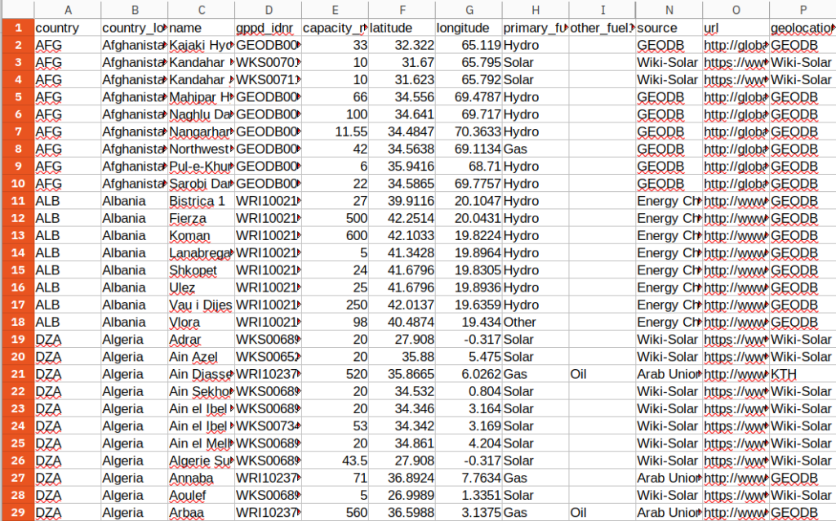The width and height of the screenshot is (836, 521).
Task: Click longitude cell 1.3351
Action: pos(469,496)
